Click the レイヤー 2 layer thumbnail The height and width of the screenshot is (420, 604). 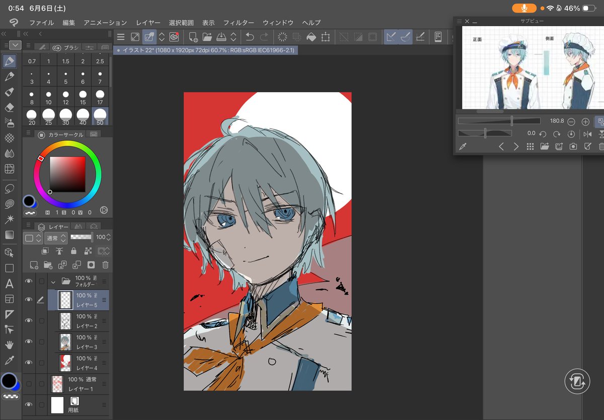click(x=65, y=321)
